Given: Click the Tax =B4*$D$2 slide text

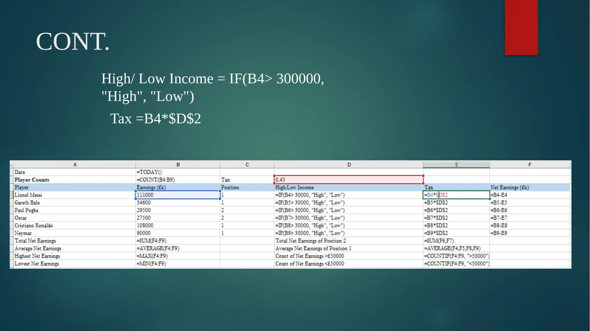Looking at the screenshot, I should coord(155,119).
